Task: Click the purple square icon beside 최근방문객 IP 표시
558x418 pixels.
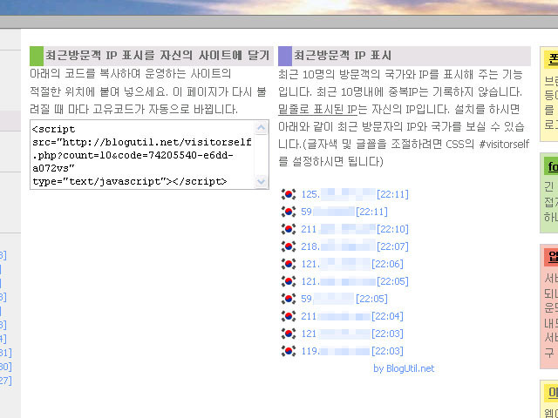Action: (285, 56)
